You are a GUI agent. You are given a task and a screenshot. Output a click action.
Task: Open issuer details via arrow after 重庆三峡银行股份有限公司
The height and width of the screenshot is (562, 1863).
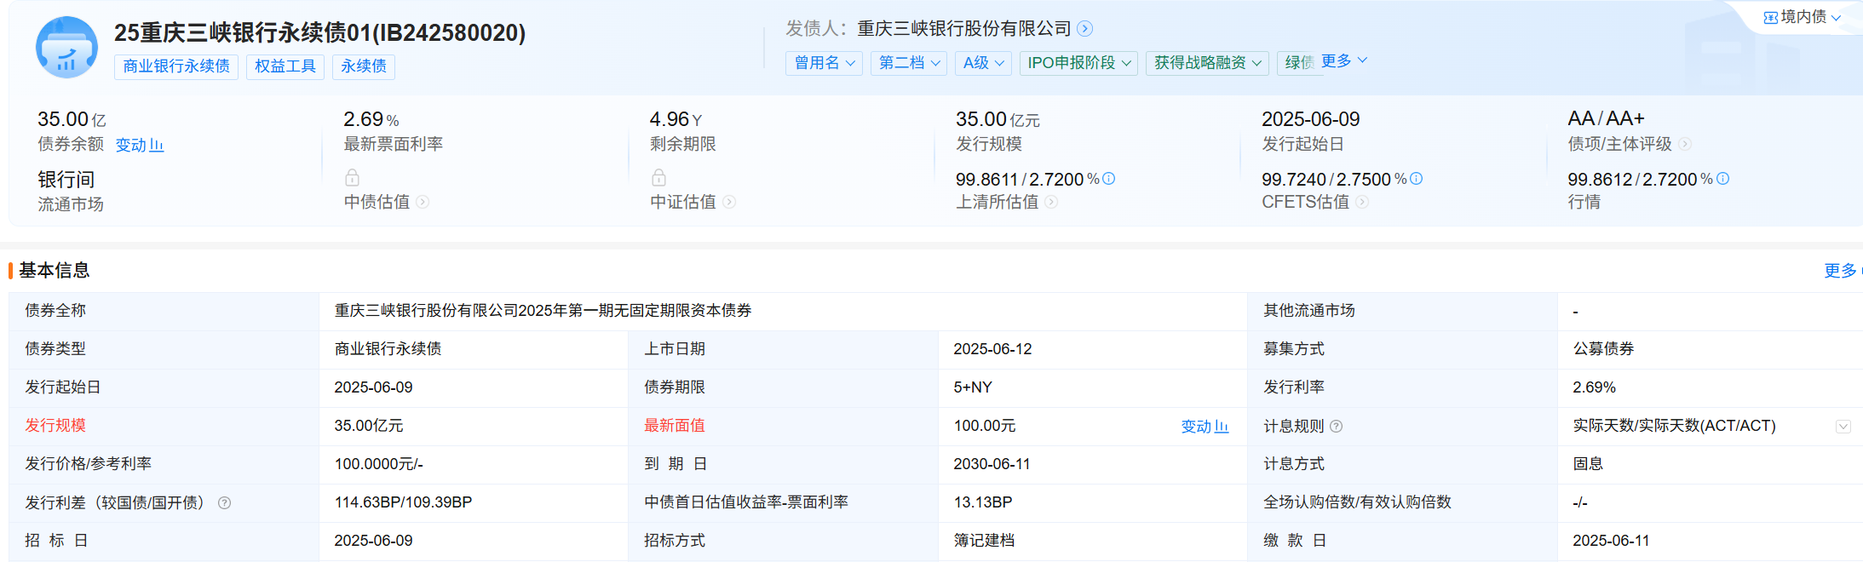pyautogui.click(x=1084, y=29)
